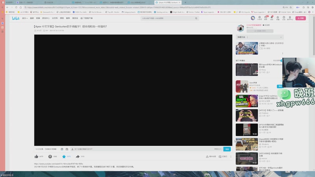Open Overwatch bookmark in bookmarks bar
The image size is (315, 177).
(47, 12)
